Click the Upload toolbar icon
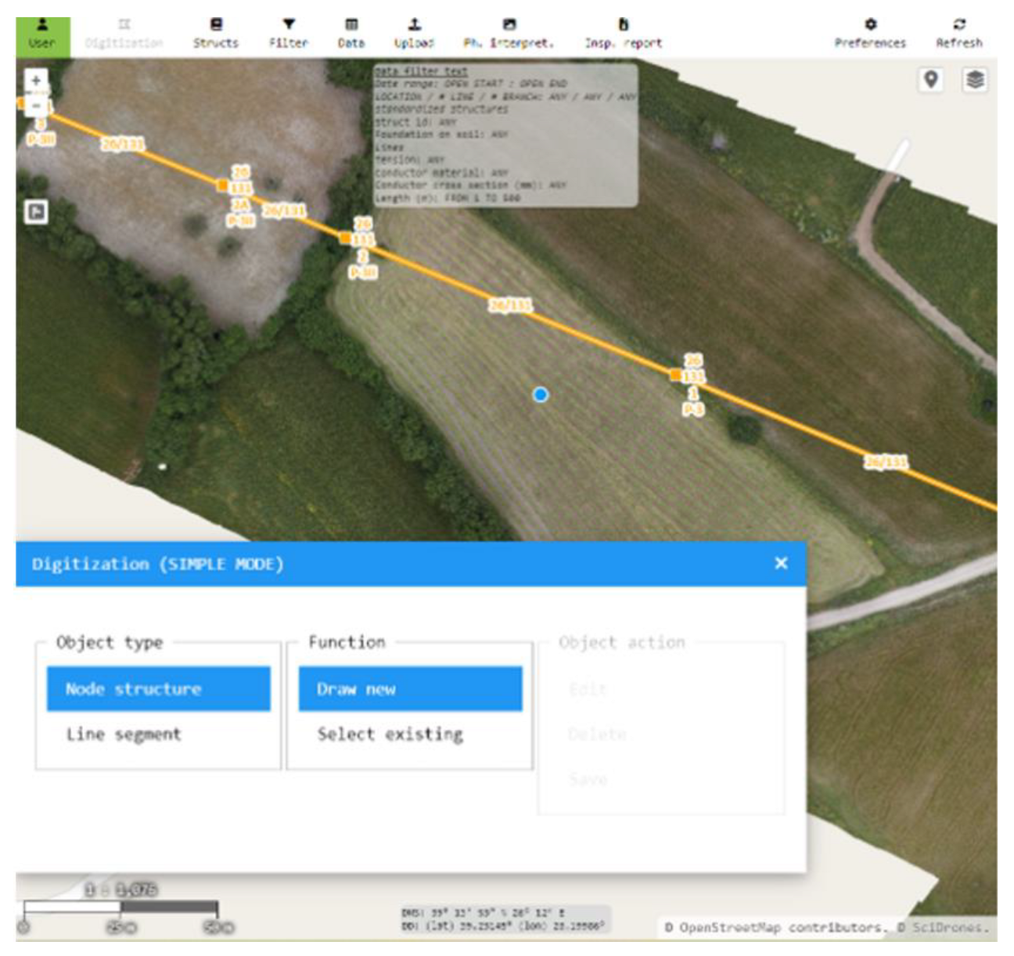 click(414, 35)
